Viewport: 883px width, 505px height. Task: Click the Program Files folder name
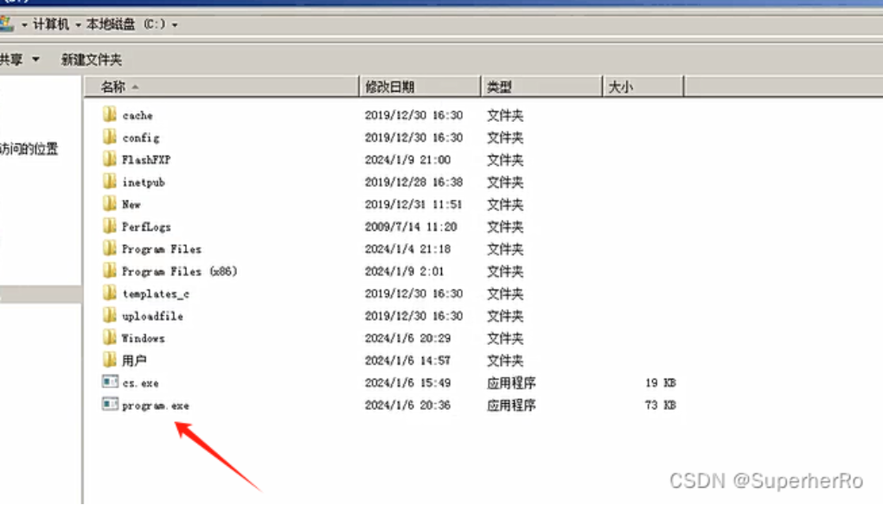(x=162, y=249)
